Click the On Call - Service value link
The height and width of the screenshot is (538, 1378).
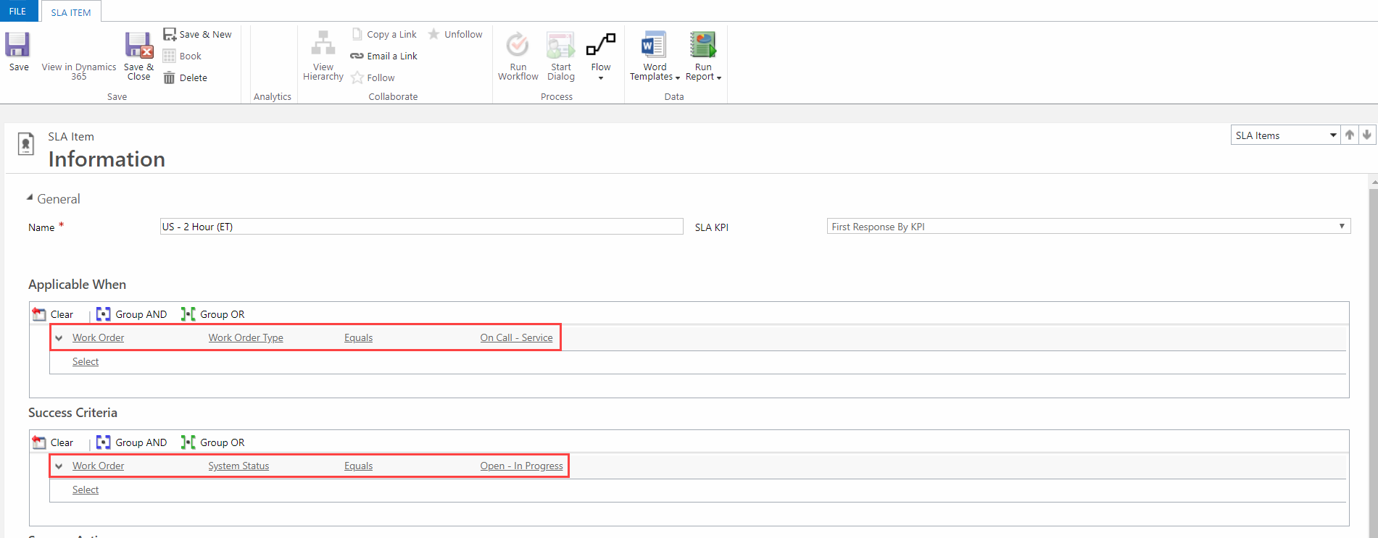click(516, 338)
